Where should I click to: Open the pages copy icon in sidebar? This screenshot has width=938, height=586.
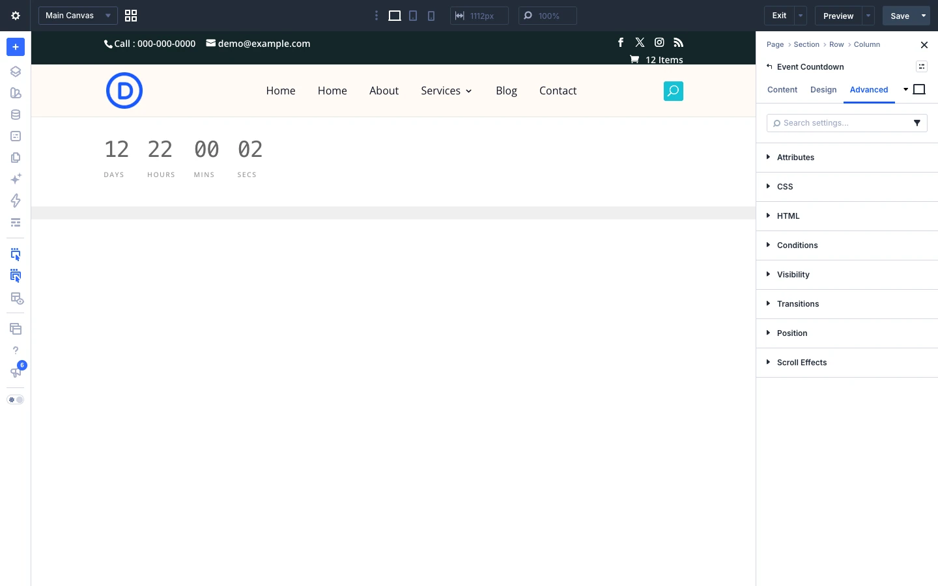(x=16, y=158)
